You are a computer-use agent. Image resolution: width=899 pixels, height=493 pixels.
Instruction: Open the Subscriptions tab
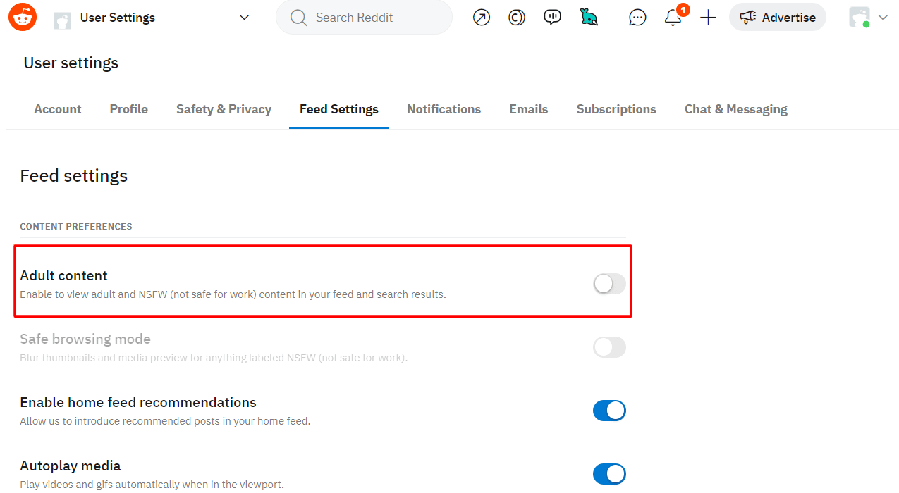[x=616, y=109]
